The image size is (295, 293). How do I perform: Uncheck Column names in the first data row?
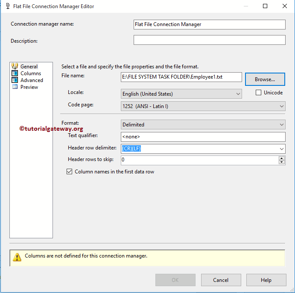[x=70, y=172]
